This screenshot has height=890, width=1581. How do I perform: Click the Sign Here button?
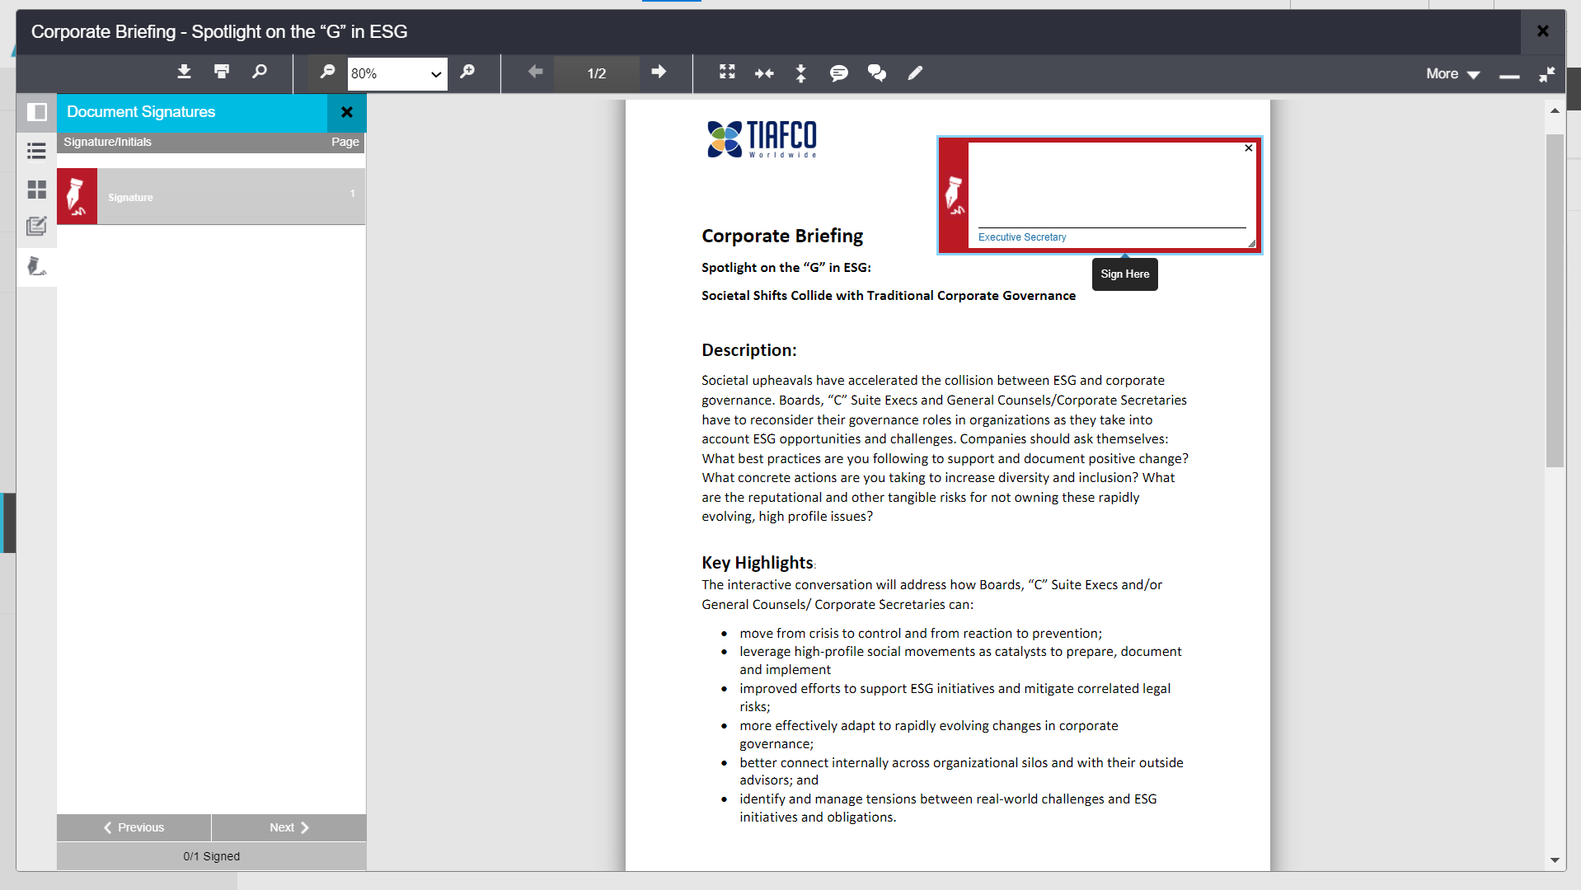click(1124, 274)
